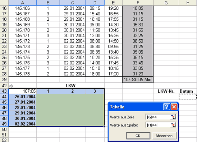Screen dimensions: 197x142
Task: Click the Werte aus Spalte input field
Action: click(158, 125)
